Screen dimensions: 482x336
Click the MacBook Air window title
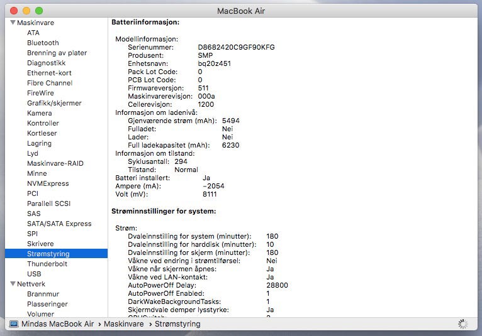pos(241,11)
